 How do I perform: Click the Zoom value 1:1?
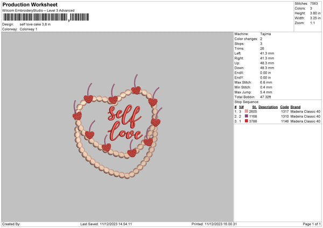coord(312,23)
